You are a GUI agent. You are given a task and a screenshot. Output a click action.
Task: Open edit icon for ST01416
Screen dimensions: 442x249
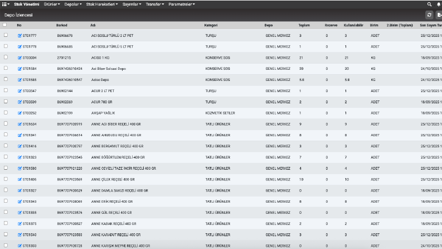click(x=20, y=146)
